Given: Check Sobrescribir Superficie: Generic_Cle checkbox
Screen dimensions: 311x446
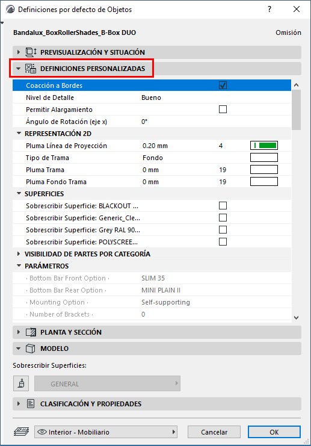Looking at the screenshot, I should [x=223, y=218].
